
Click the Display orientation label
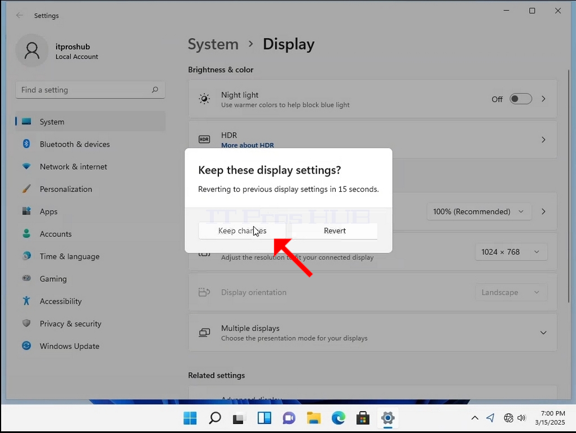tap(254, 293)
